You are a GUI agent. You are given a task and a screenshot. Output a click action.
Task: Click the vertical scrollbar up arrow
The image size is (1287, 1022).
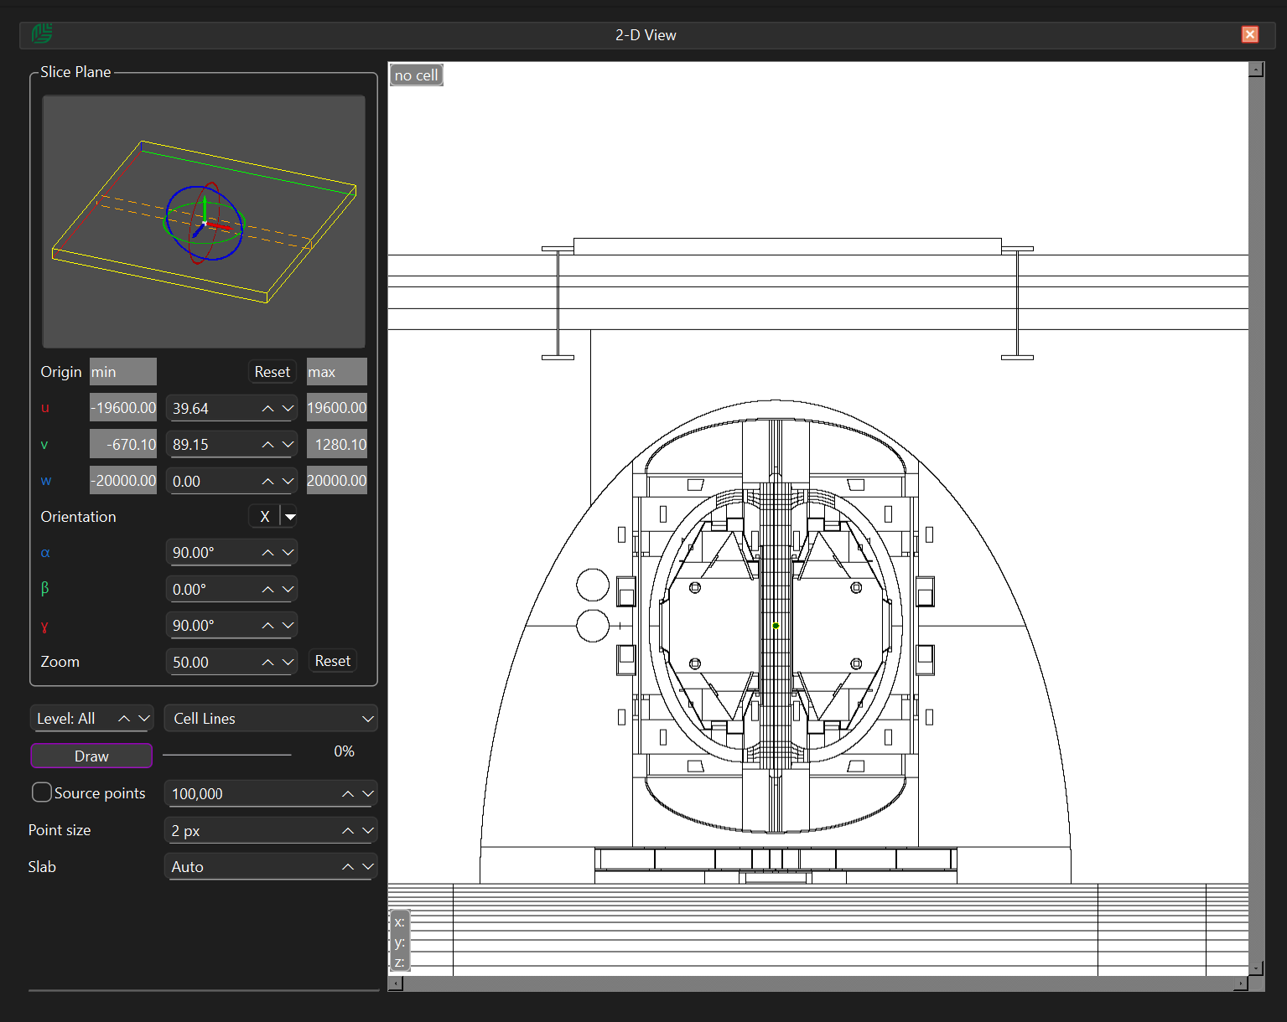point(1256,70)
